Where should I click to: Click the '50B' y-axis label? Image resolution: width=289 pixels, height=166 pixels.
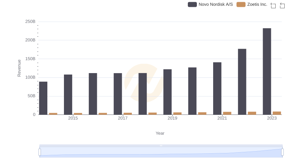click(31, 96)
